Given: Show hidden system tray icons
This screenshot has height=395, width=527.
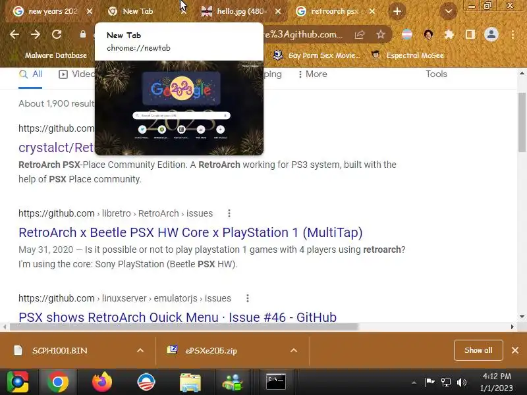Looking at the screenshot, I should 414,382.
